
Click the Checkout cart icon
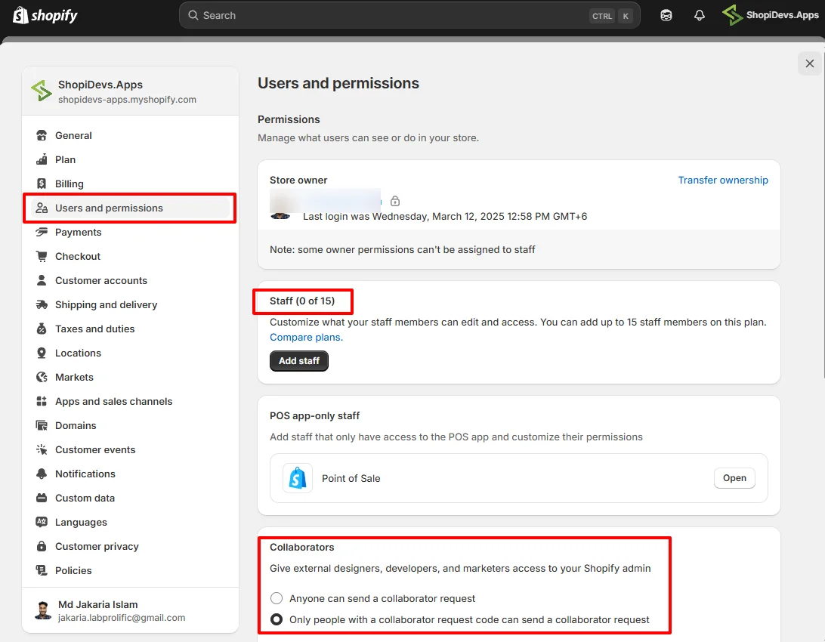click(42, 257)
